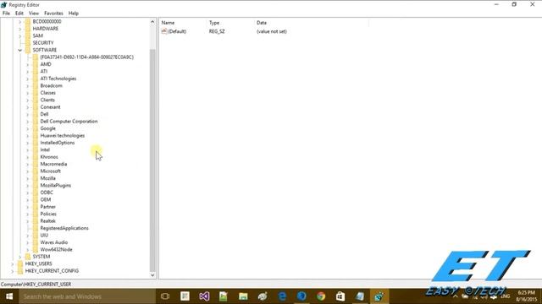Select the BCD00000000 key
Image resolution: width=542 pixels, height=304 pixels.
tap(47, 21)
